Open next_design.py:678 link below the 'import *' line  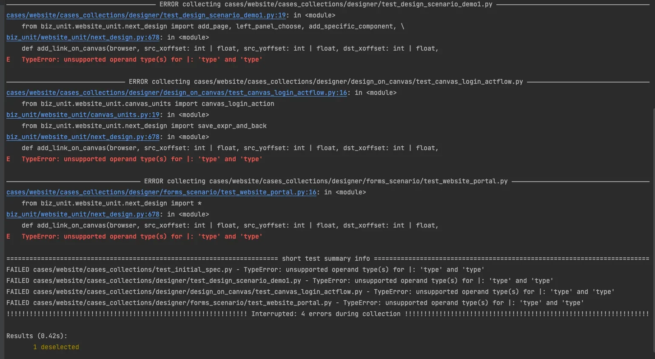click(x=83, y=214)
